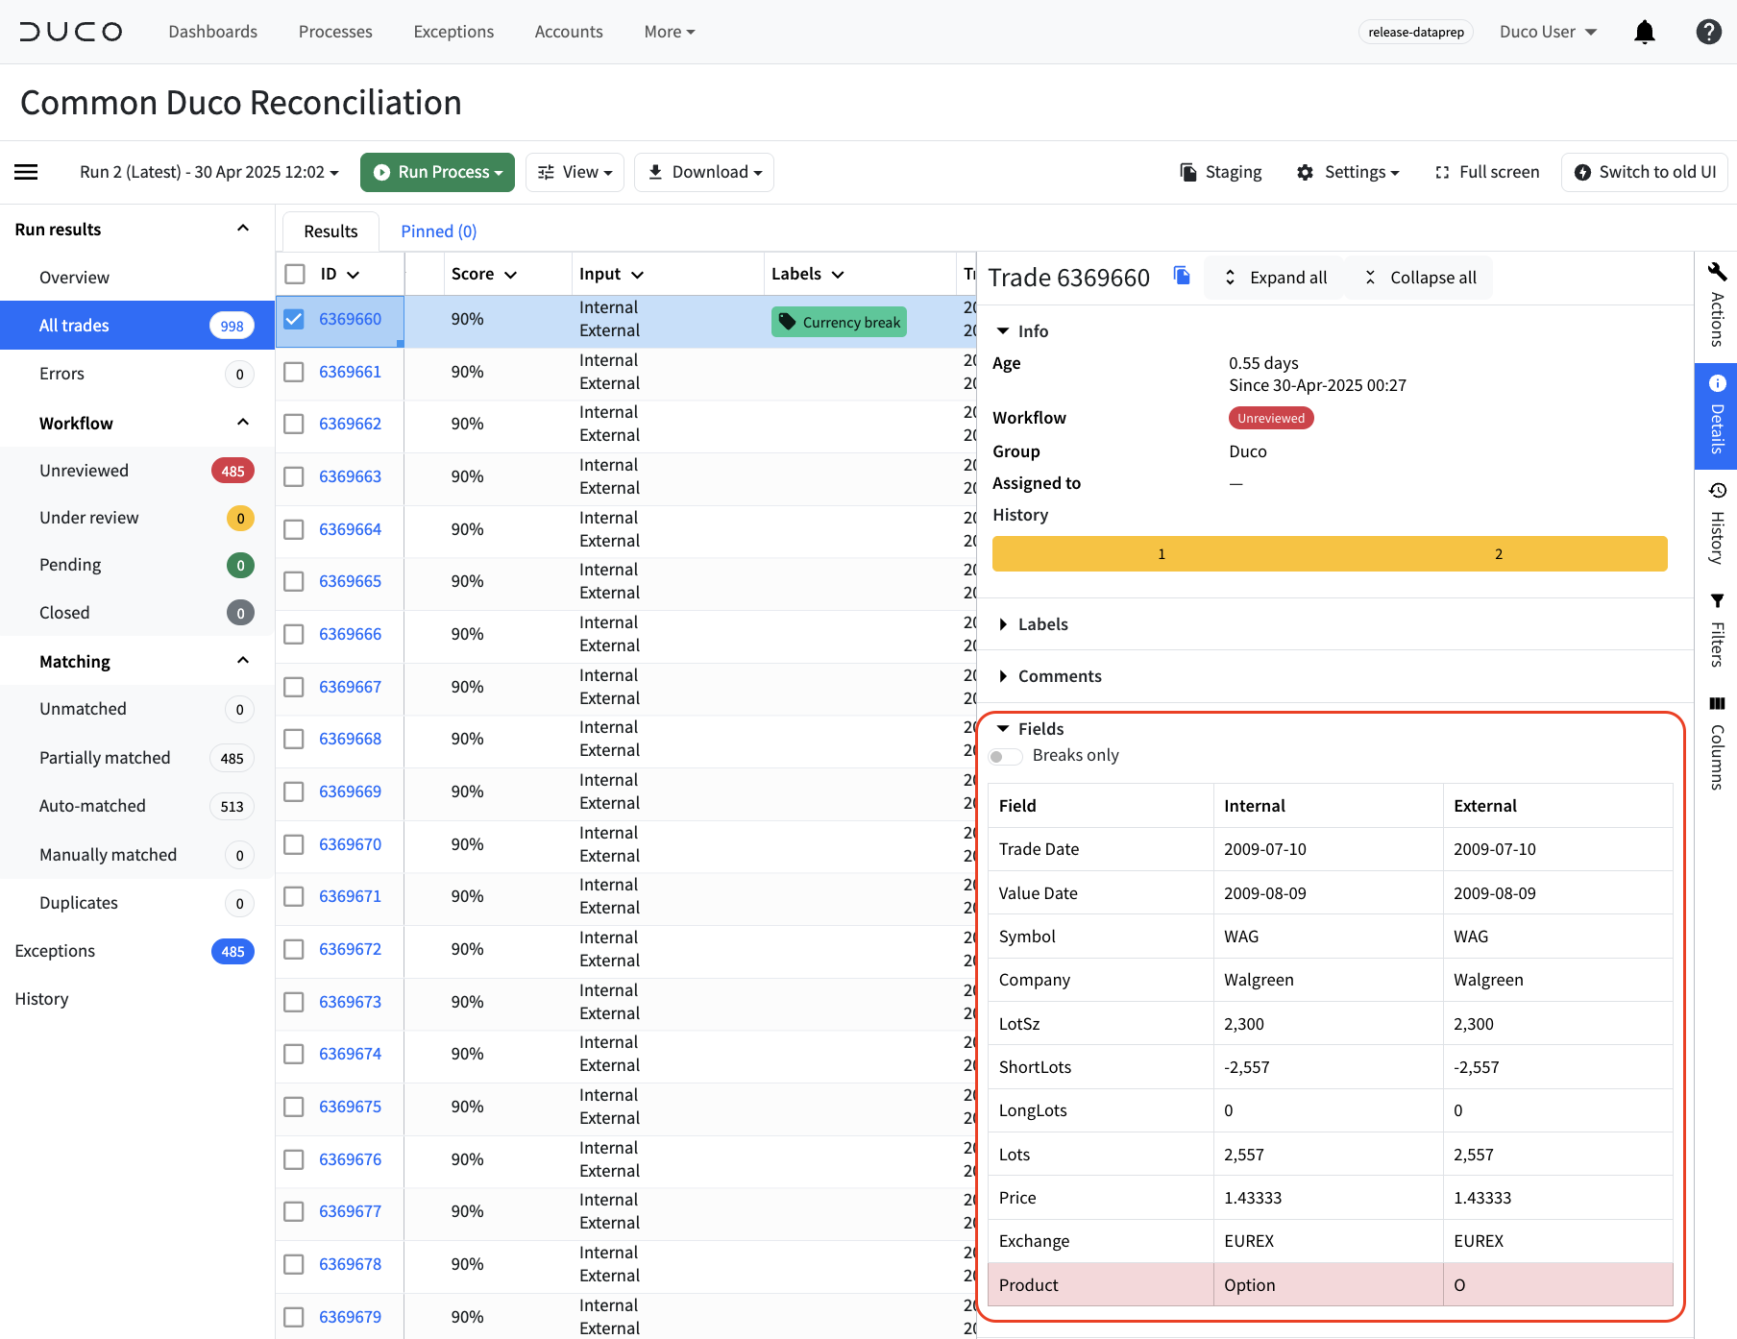Open the ID column sort menu

(353, 275)
